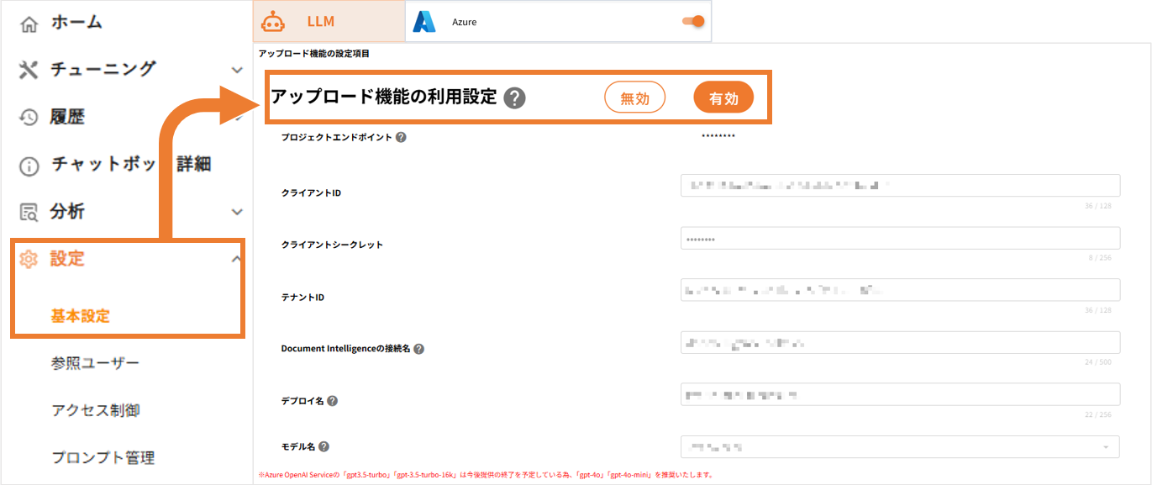Image resolution: width=1152 pixels, height=485 pixels.
Task: Go to 参照ユーザー page
Action: pos(95,363)
